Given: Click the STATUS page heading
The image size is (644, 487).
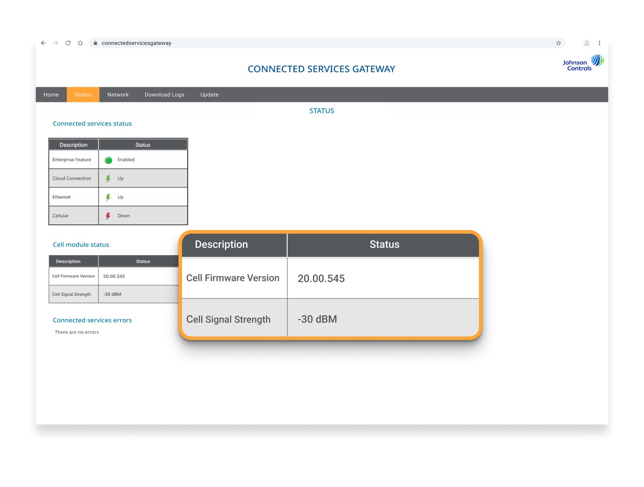Looking at the screenshot, I should tap(322, 111).
